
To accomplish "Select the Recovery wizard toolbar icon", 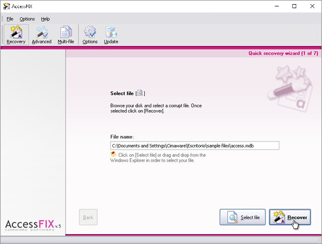I will 16,35.
